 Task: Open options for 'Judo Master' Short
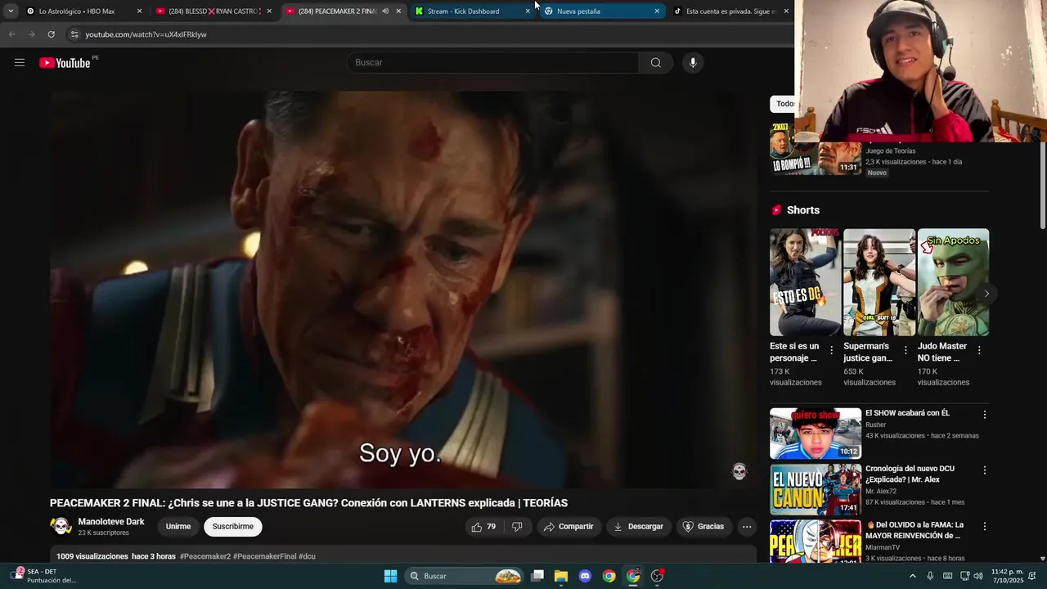[979, 350]
